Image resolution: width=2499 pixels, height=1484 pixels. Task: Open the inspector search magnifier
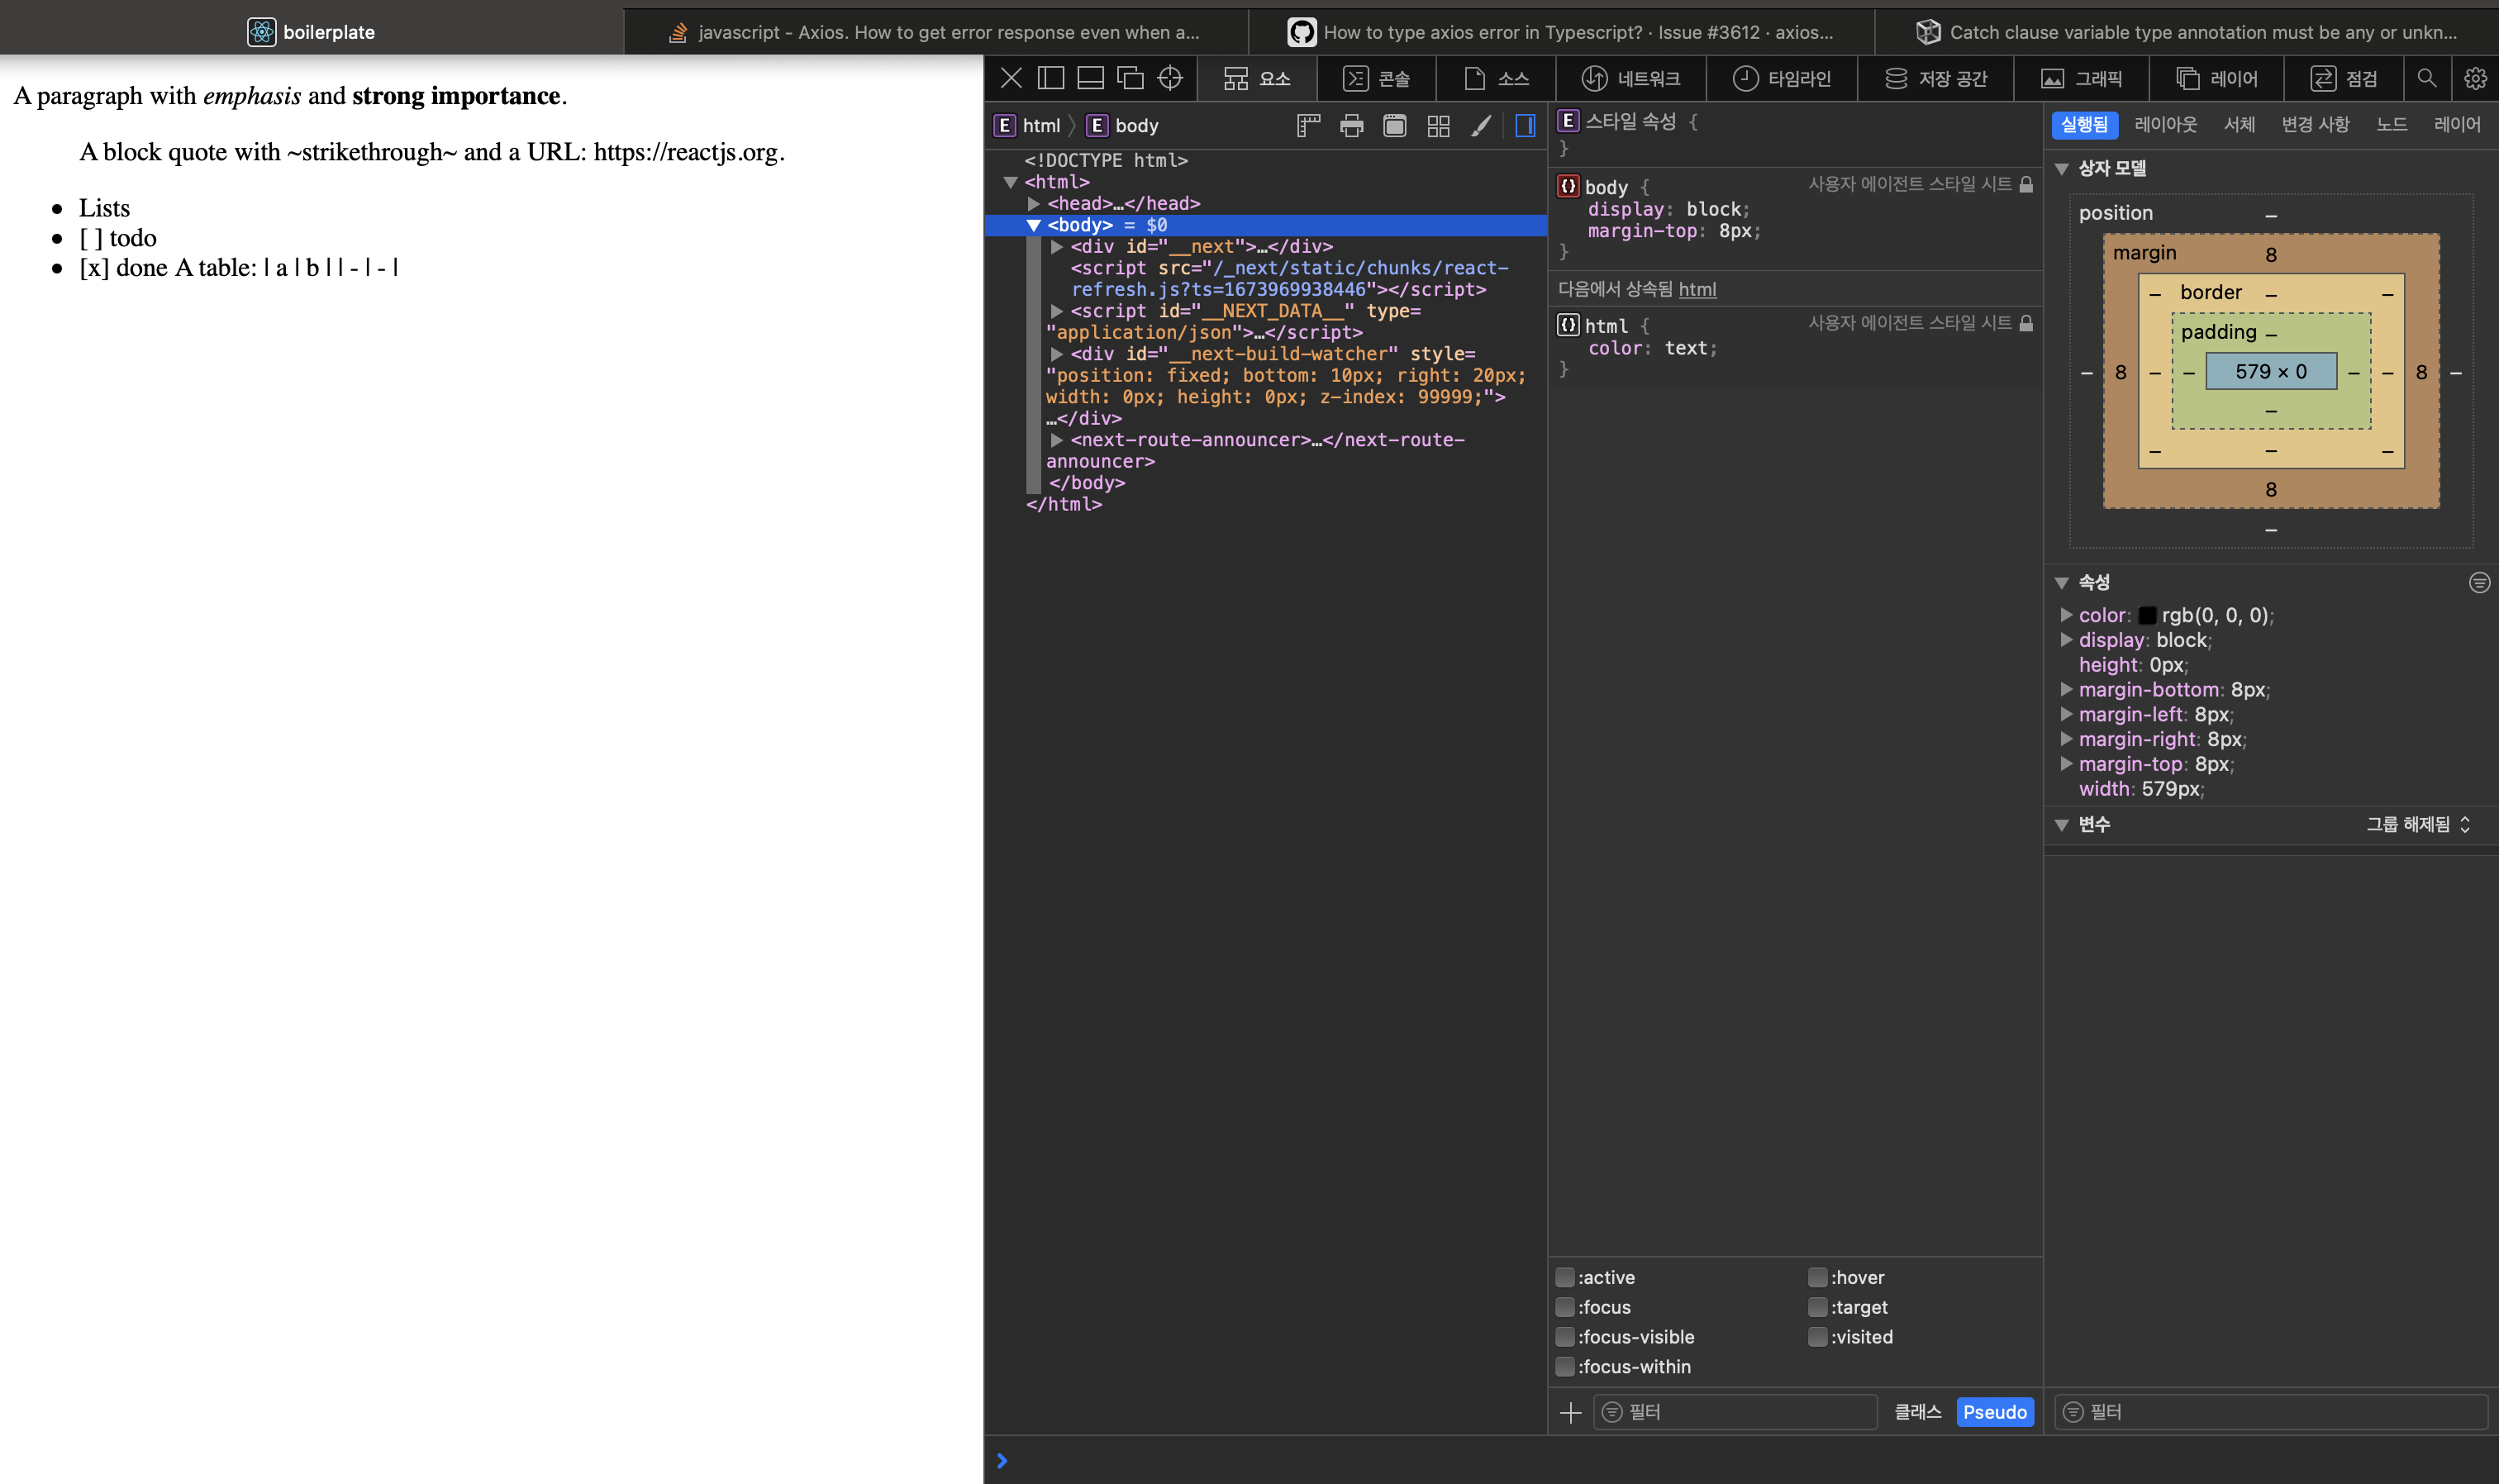pyautogui.click(x=2427, y=78)
